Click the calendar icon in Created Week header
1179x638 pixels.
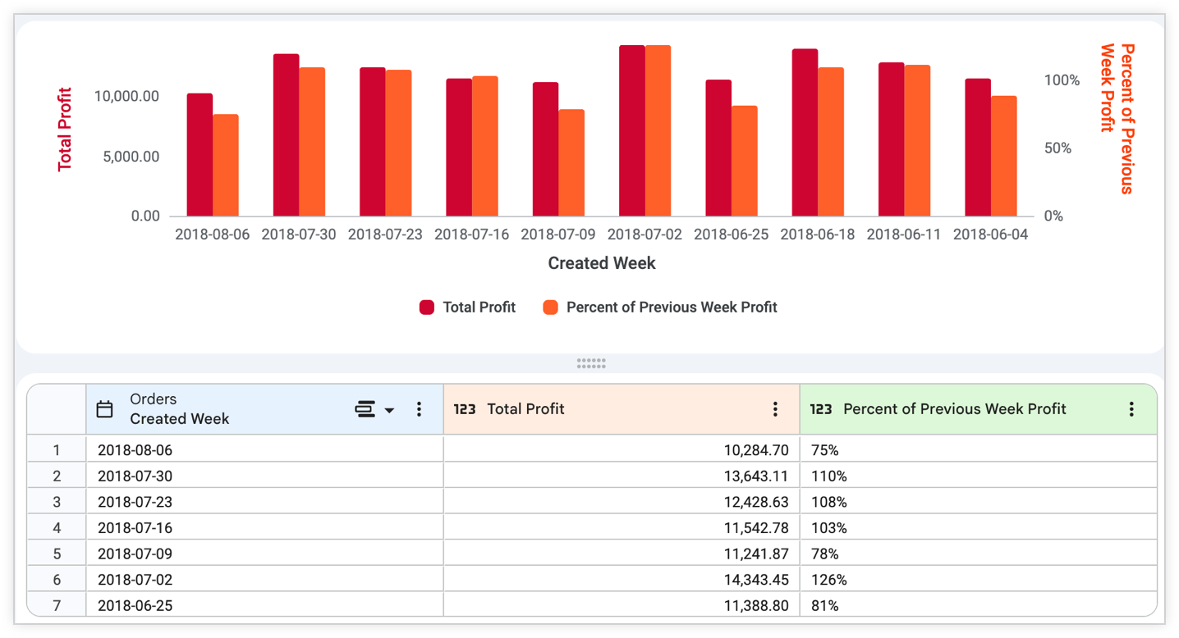pyautogui.click(x=105, y=409)
